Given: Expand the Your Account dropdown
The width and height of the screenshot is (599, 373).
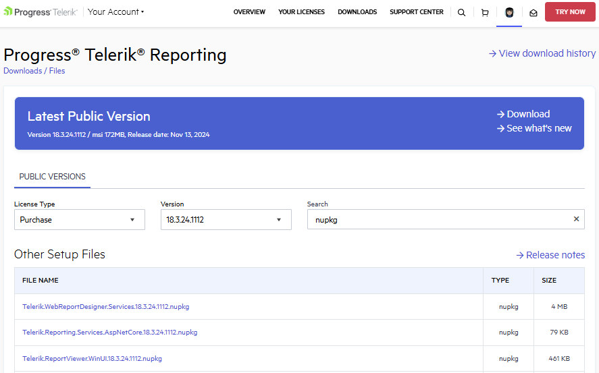Looking at the screenshot, I should click(115, 12).
